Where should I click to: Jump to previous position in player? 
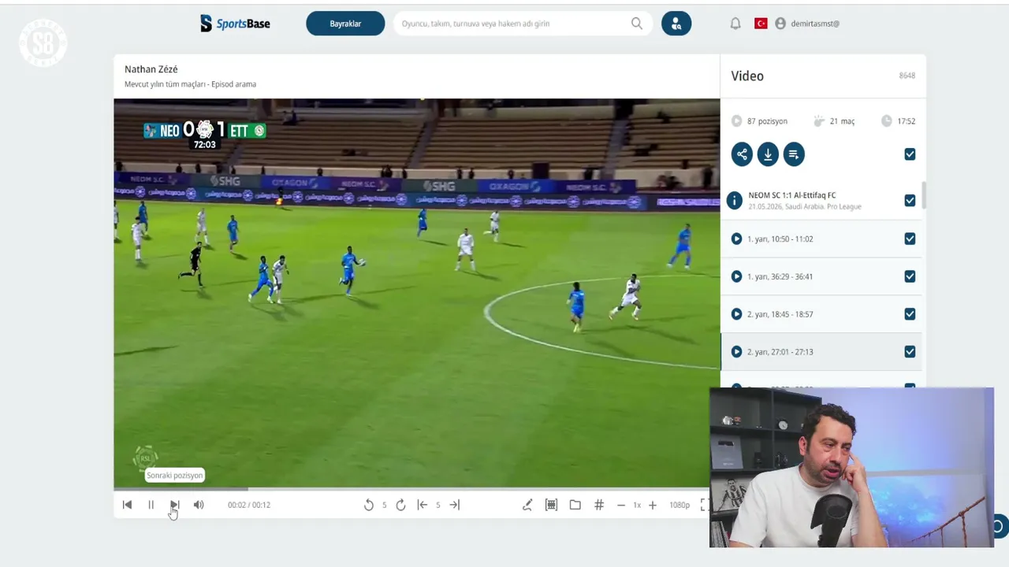127,505
